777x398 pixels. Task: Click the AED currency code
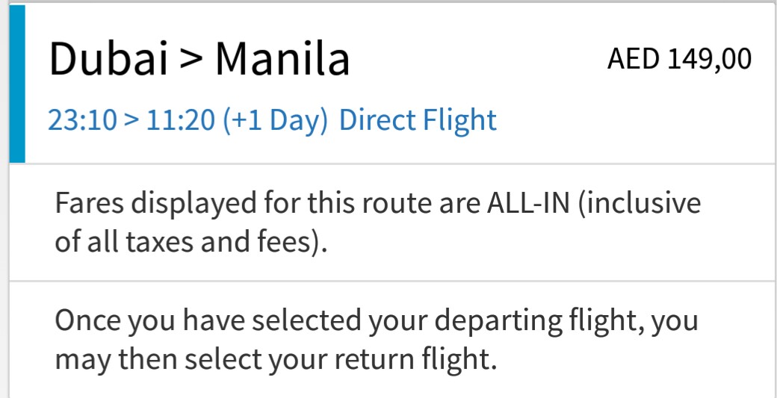point(634,60)
